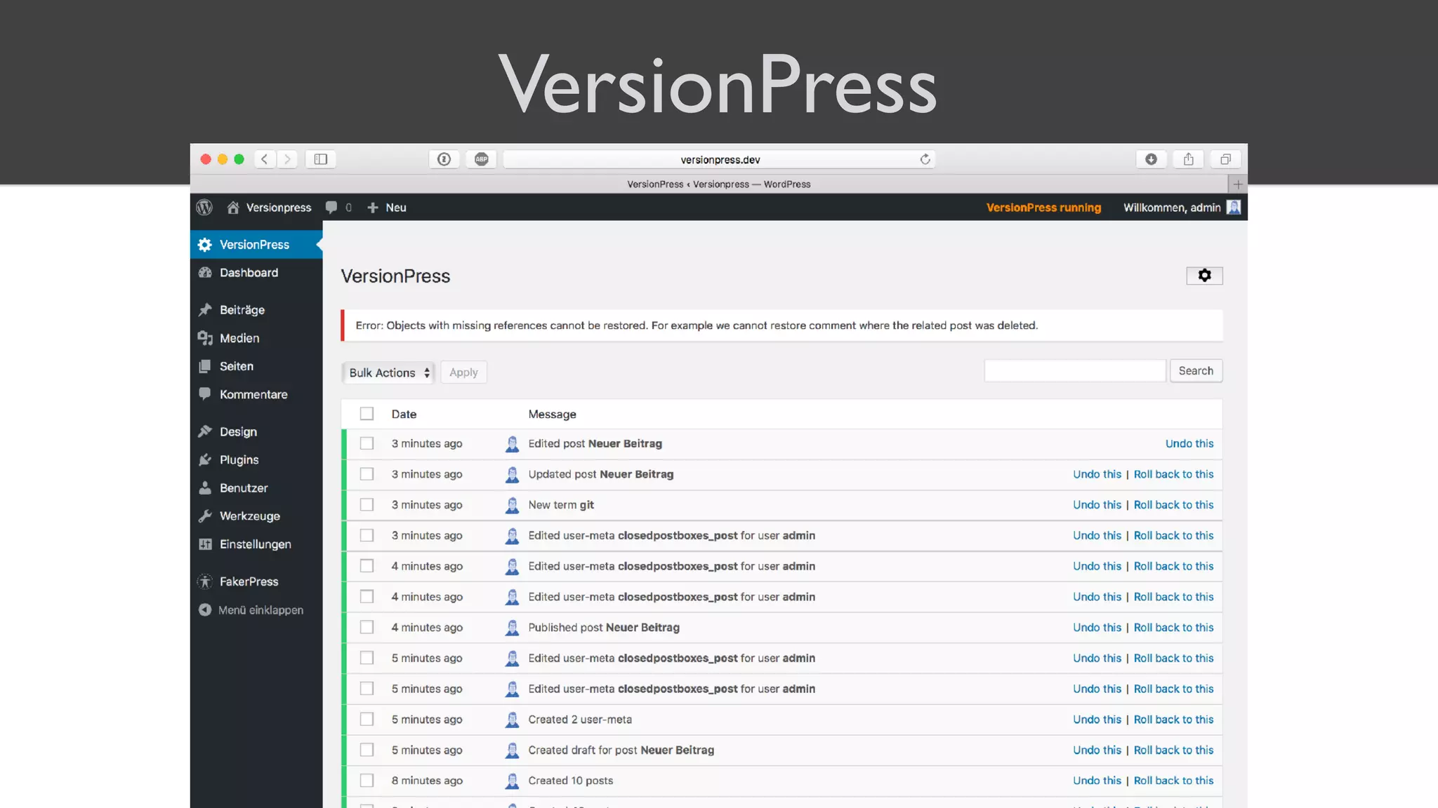Open Safari downloads button
The width and height of the screenshot is (1438, 808).
tap(1151, 159)
